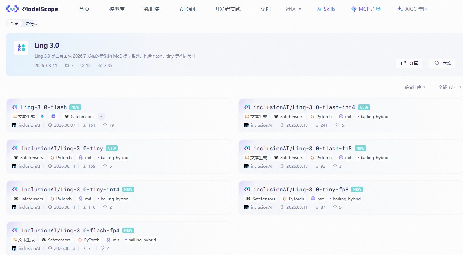This screenshot has width=463, height=255.
Task: Click the Safetensors tag on Ling-3.0-tiny-int4
Action: click(28, 199)
